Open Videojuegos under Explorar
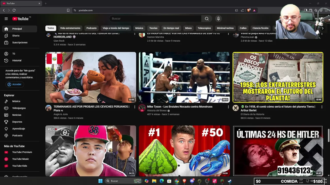This screenshot has height=185, width=330. 20,108
